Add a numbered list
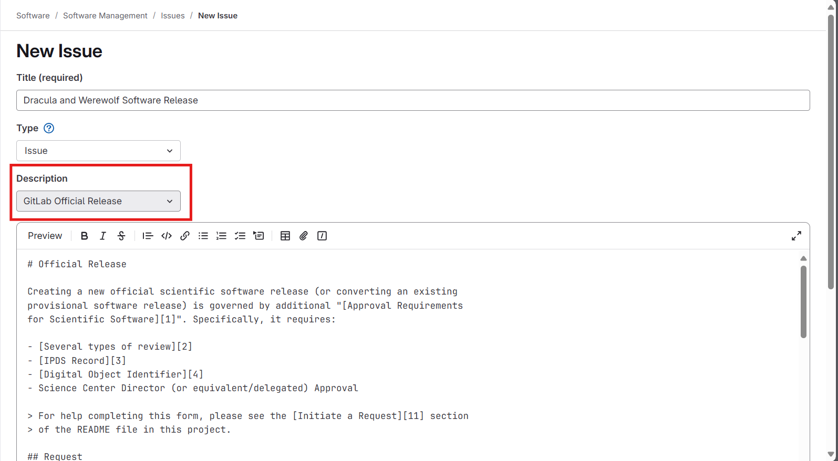838x461 pixels. (222, 236)
